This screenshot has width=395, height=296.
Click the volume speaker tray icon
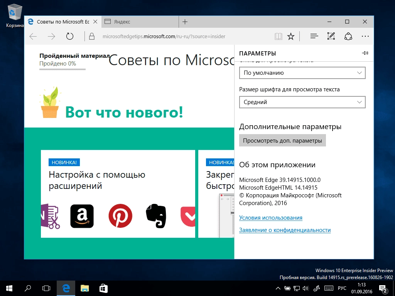tap(306, 288)
